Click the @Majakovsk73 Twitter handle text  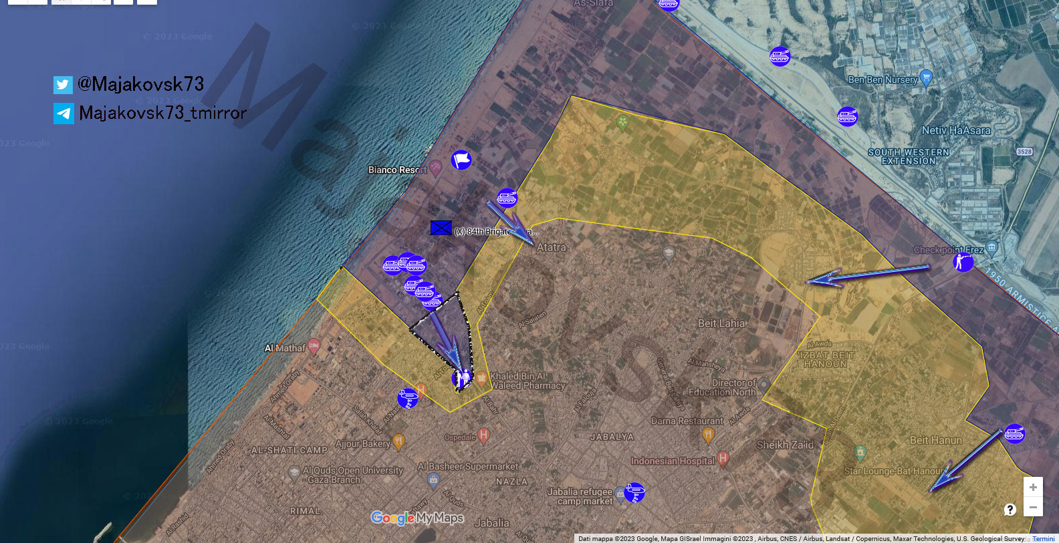(x=140, y=84)
